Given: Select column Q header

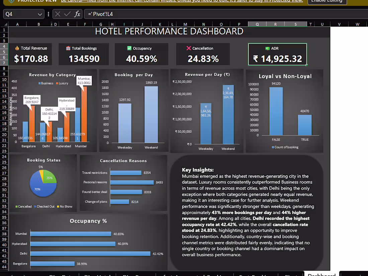Looking at the screenshot, I should [257, 24].
